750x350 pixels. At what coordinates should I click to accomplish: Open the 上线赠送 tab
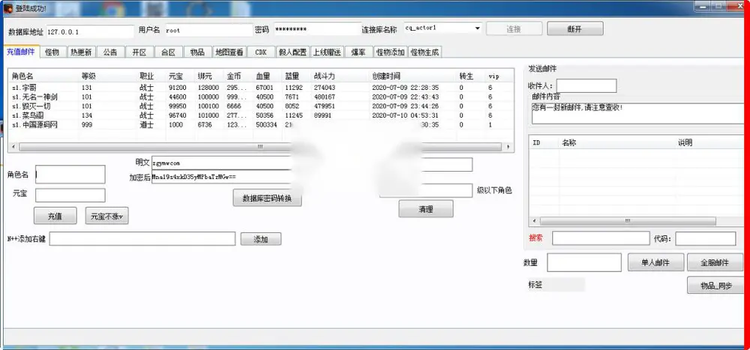click(327, 52)
